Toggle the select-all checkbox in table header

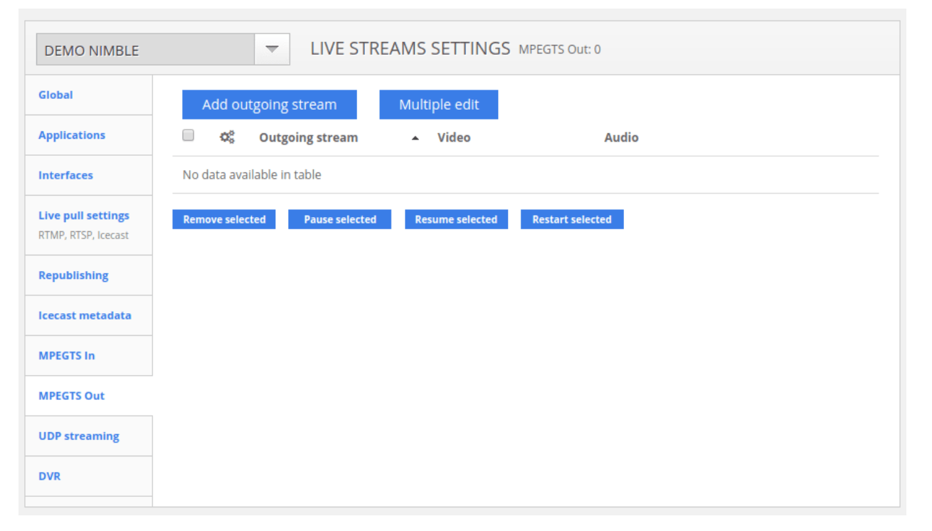[x=189, y=135]
